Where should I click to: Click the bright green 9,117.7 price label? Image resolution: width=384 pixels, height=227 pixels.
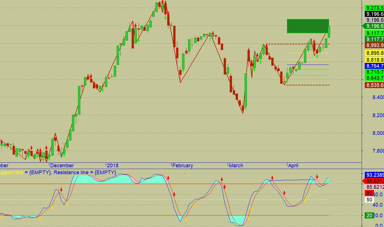click(x=374, y=33)
